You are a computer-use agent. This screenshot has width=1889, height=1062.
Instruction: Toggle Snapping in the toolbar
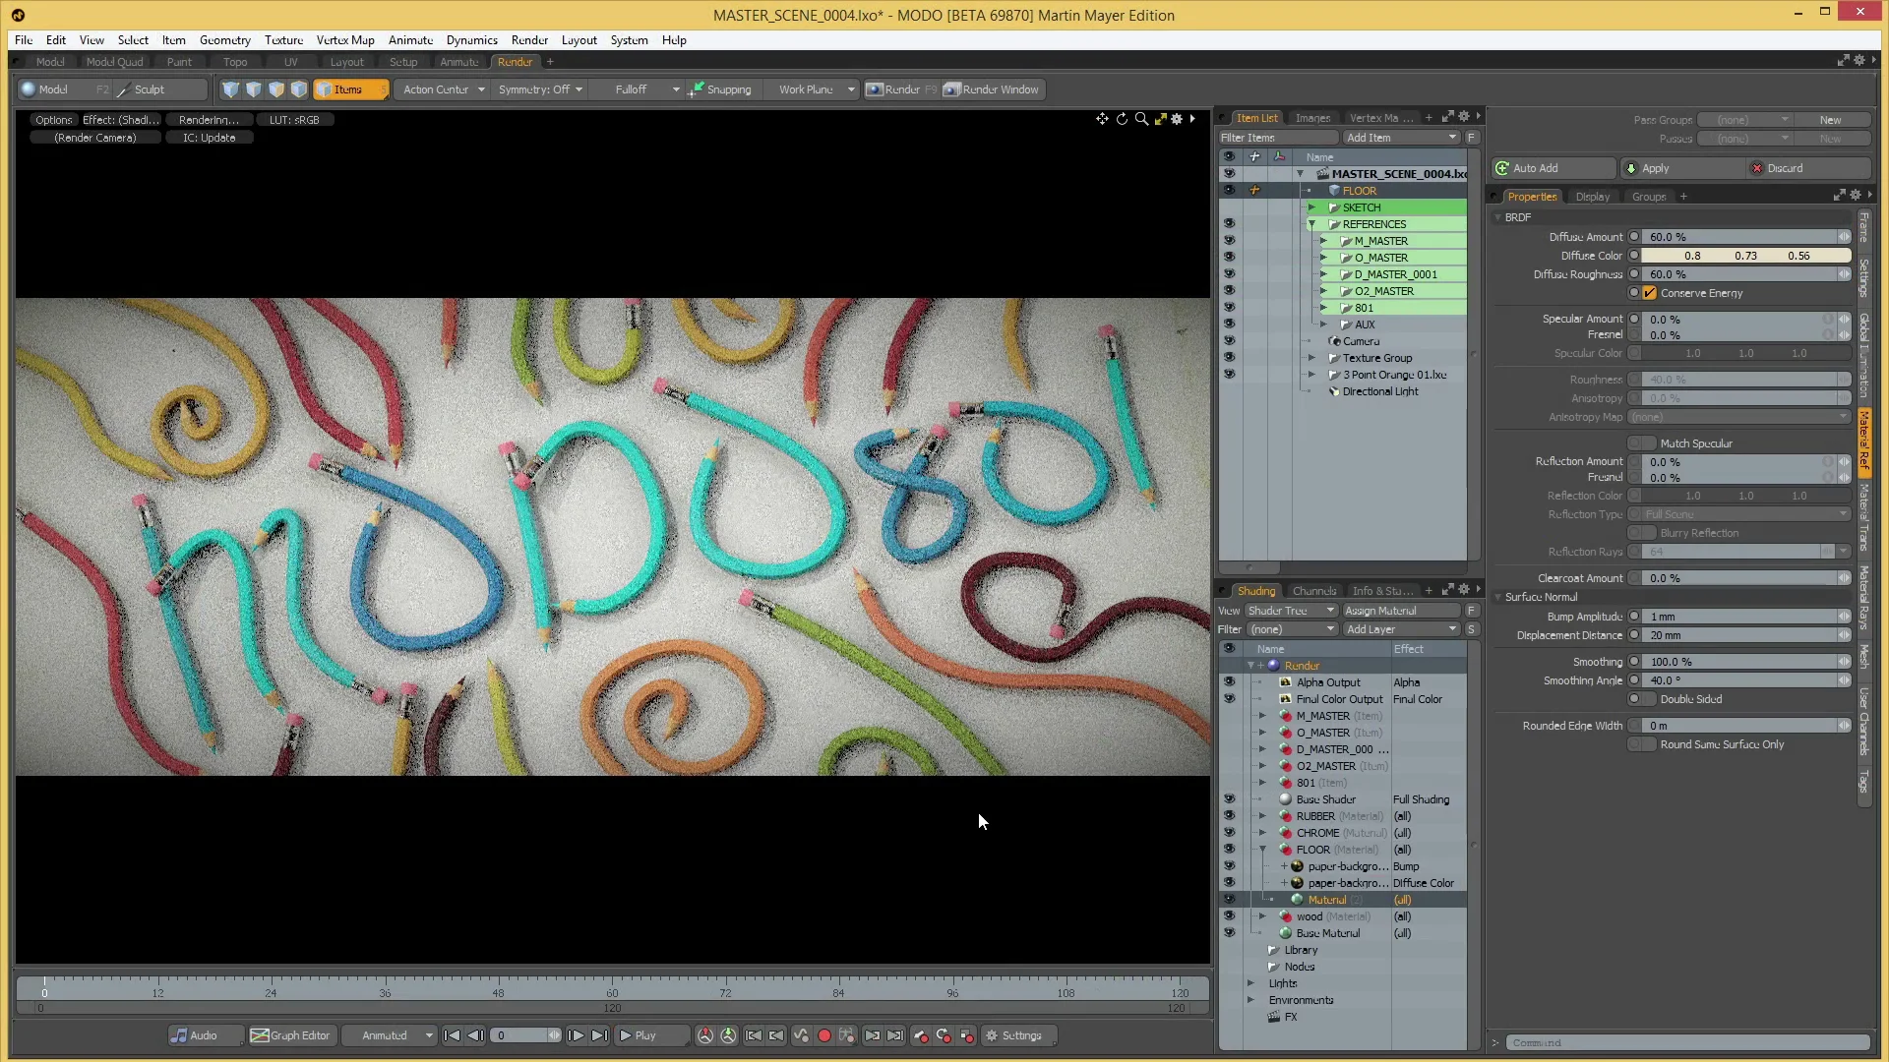720,89
